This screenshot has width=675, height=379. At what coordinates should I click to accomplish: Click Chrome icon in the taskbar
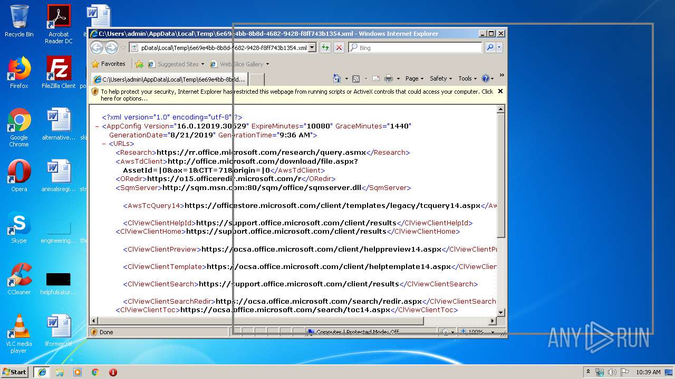pos(95,372)
